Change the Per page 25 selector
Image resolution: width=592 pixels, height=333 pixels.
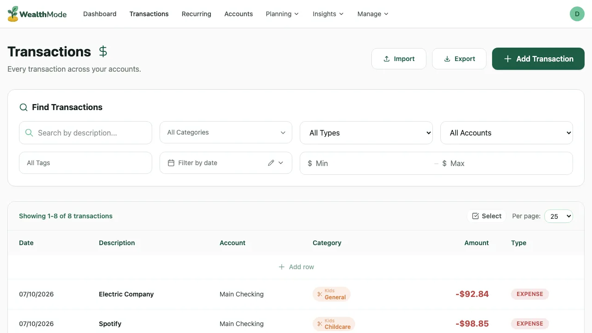(558, 216)
